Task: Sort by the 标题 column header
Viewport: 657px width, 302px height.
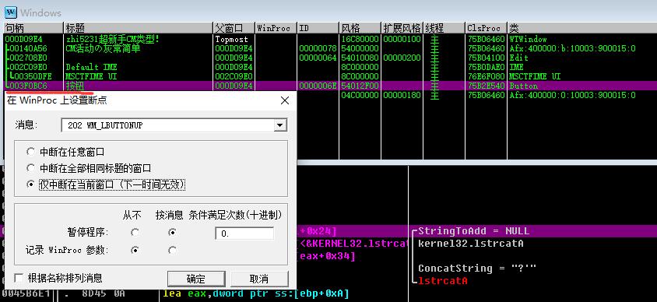Action: coord(139,28)
